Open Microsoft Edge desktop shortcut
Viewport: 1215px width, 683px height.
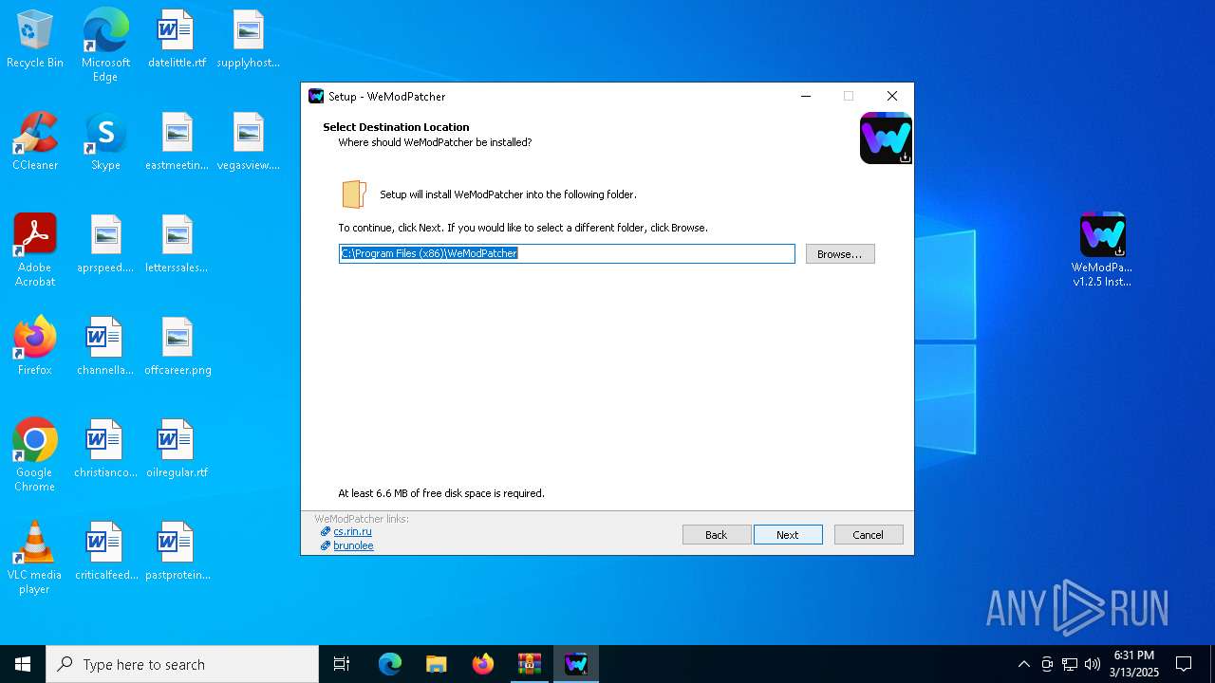pyautogui.click(x=105, y=45)
